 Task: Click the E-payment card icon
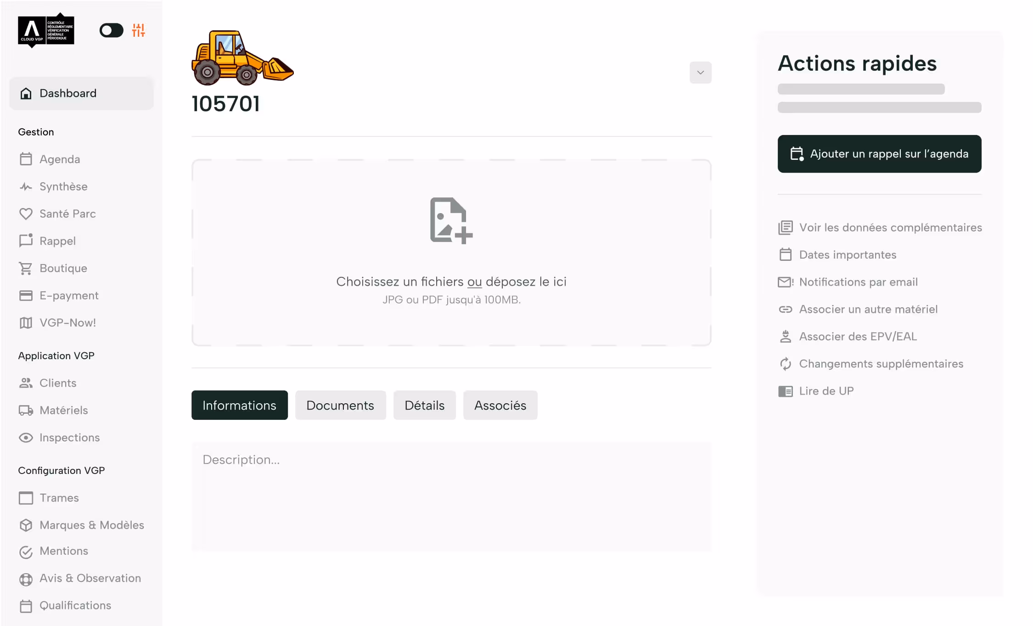coord(26,295)
